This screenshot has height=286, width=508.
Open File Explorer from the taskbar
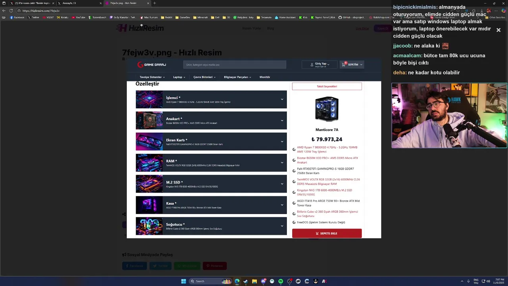(254, 281)
